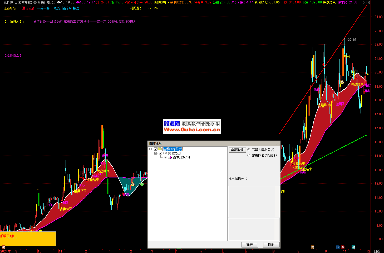Open the 日线 period selector at bottom right

377,251
